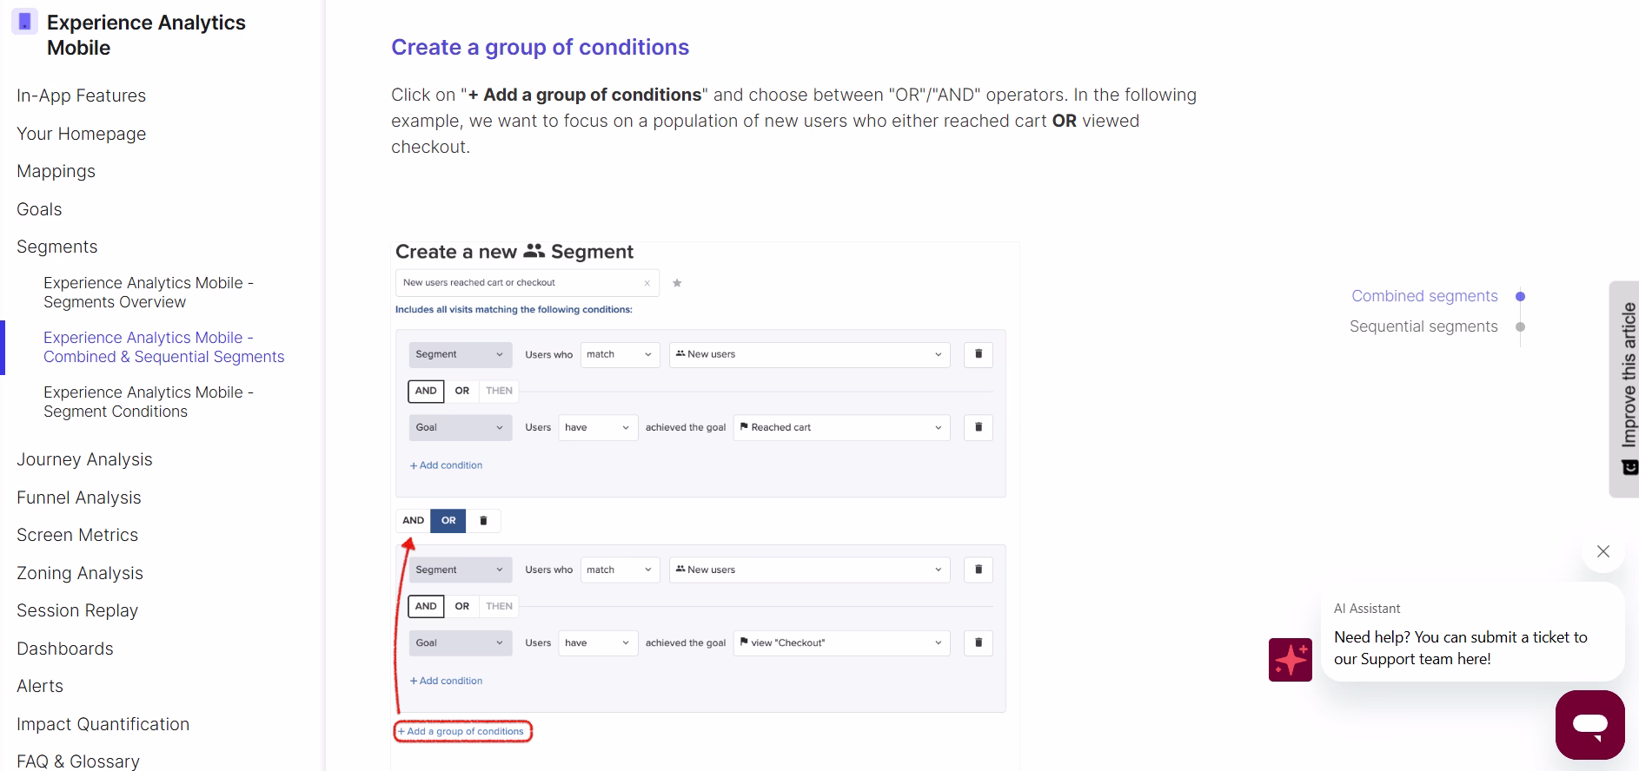Open Journey Analysis in the sidebar
The height and width of the screenshot is (771, 1639).
[84, 459]
